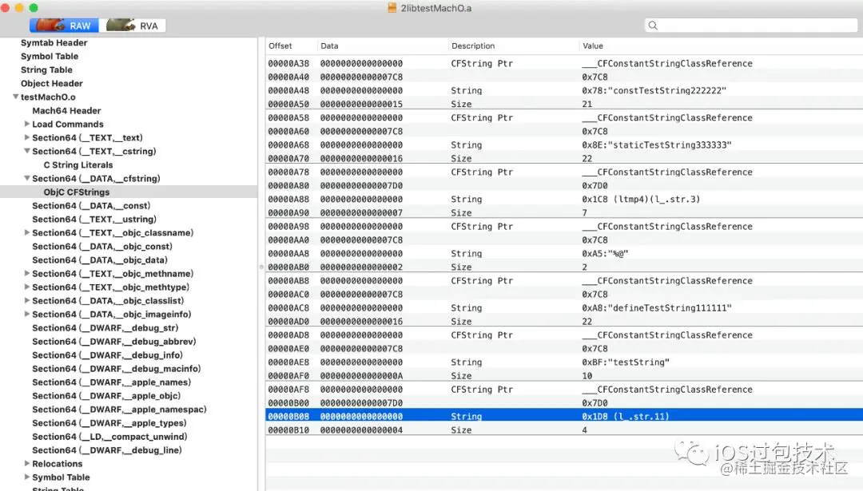Select ObjC CFStrings item
Screen dimensions: 863x491
77,192
